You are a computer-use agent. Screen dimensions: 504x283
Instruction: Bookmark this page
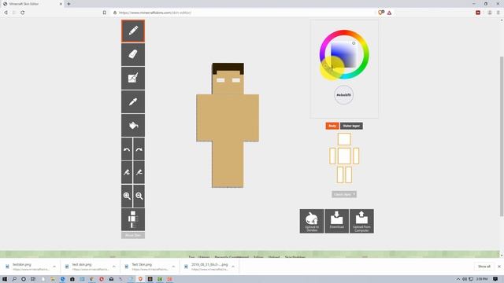pos(105,13)
